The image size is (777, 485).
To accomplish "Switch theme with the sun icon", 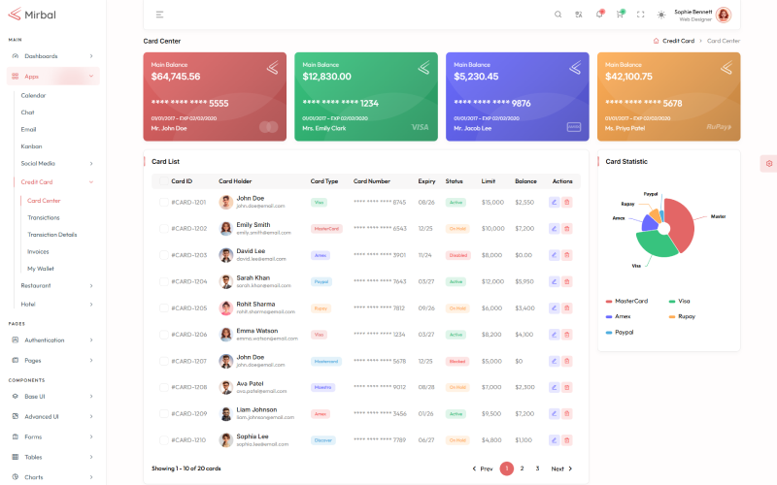I will [662, 15].
